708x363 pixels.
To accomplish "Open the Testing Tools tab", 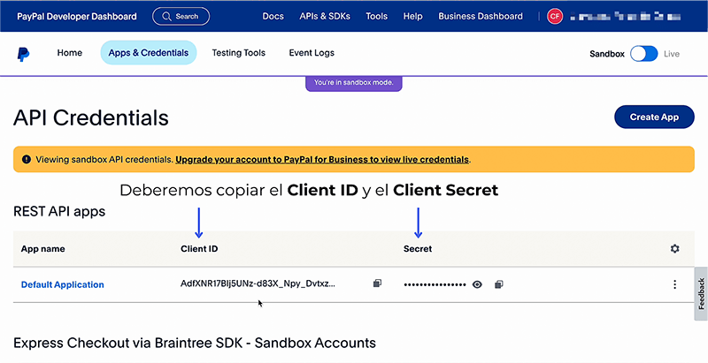I will coord(239,53).
